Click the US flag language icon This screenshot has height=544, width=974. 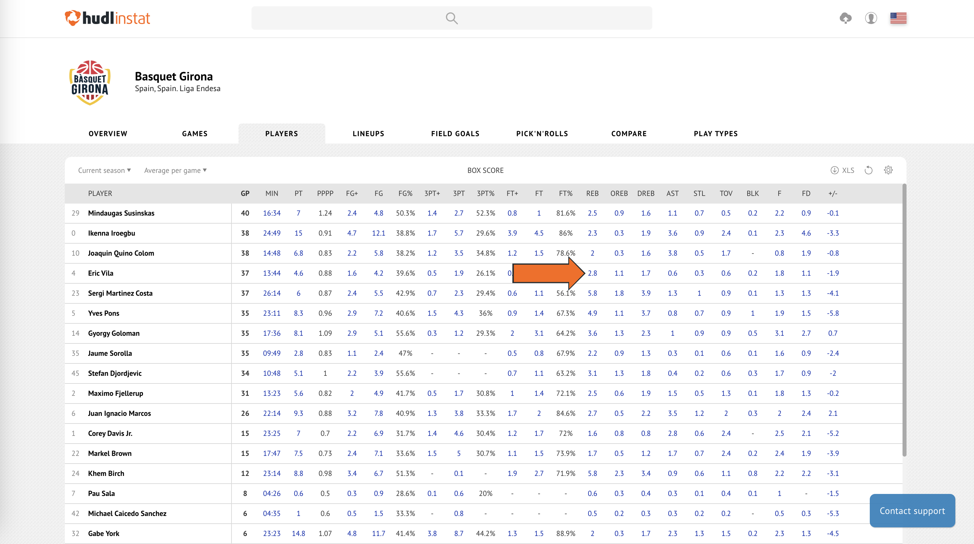point(898,18)
